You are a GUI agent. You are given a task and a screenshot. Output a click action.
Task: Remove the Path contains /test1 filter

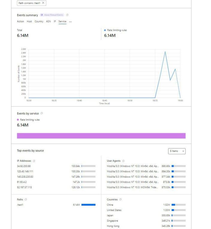click(x=43, y=3)
